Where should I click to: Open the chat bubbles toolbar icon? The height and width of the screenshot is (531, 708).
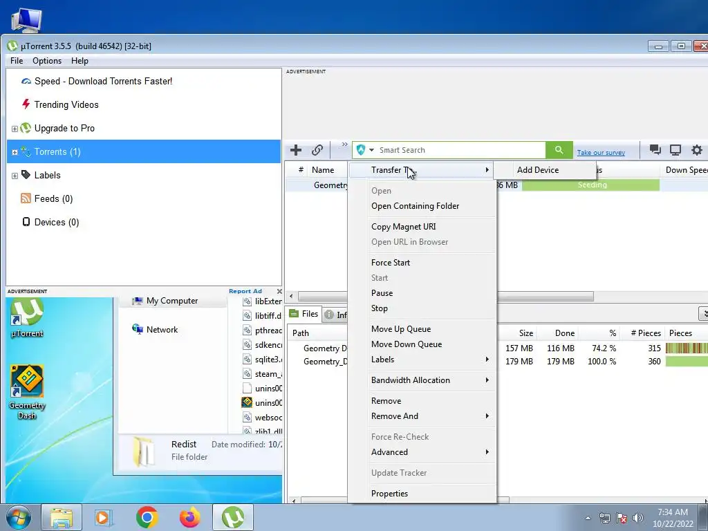point(655,150)
